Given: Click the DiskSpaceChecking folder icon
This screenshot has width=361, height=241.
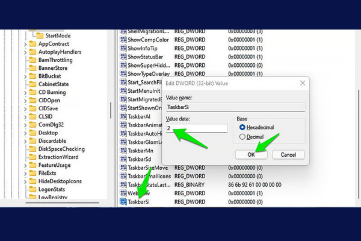Looking at the screenshot, I should point(32,149).
